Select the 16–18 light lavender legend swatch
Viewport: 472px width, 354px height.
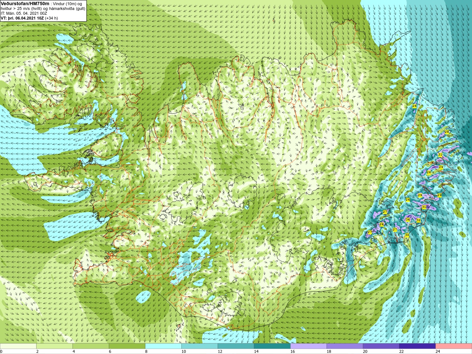(309, 346)
